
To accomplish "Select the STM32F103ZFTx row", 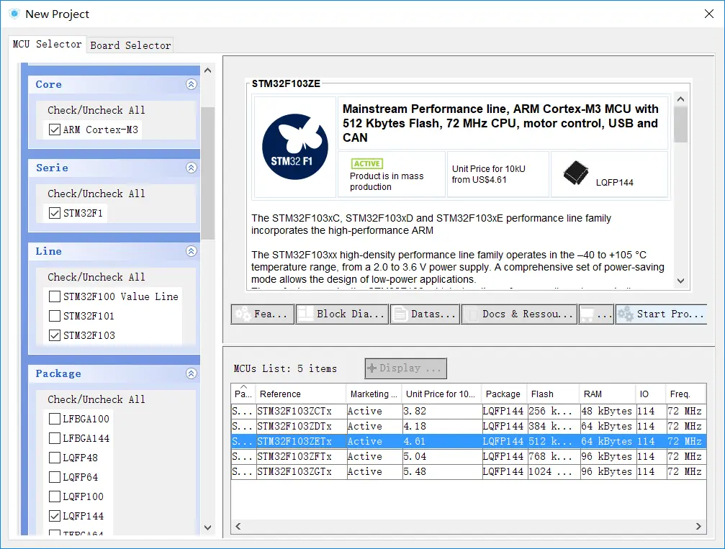I will [x=469, y=457].
